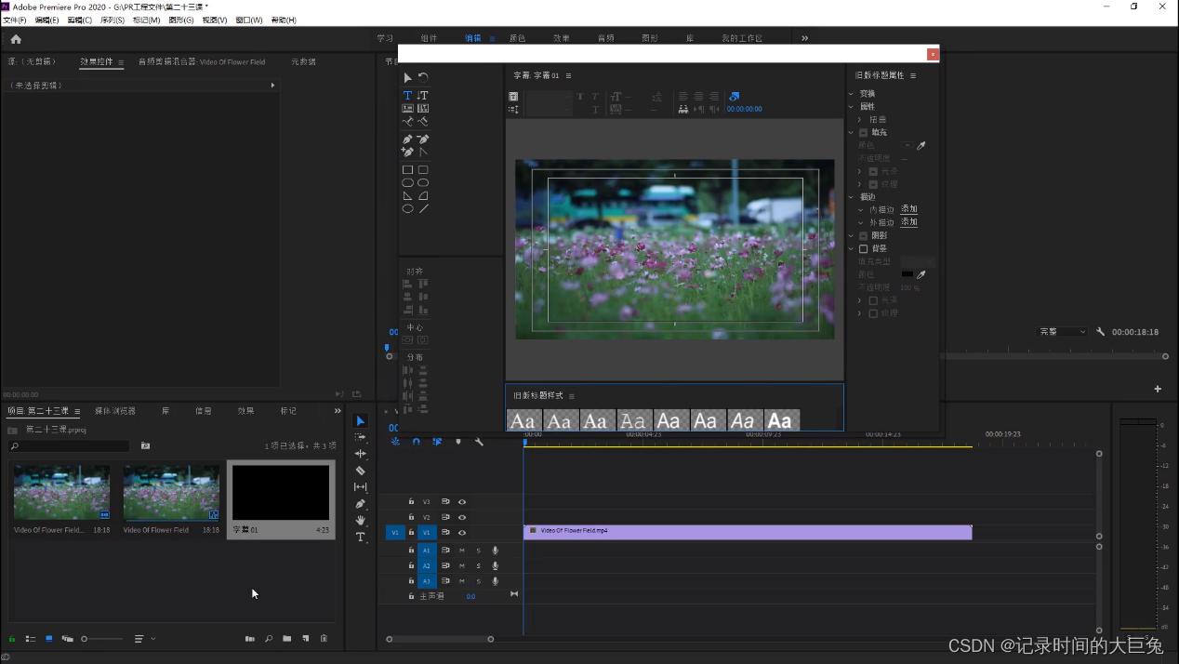
Task: Click the Find magnifier in Project panel
Action: click(x=269, y=639)
